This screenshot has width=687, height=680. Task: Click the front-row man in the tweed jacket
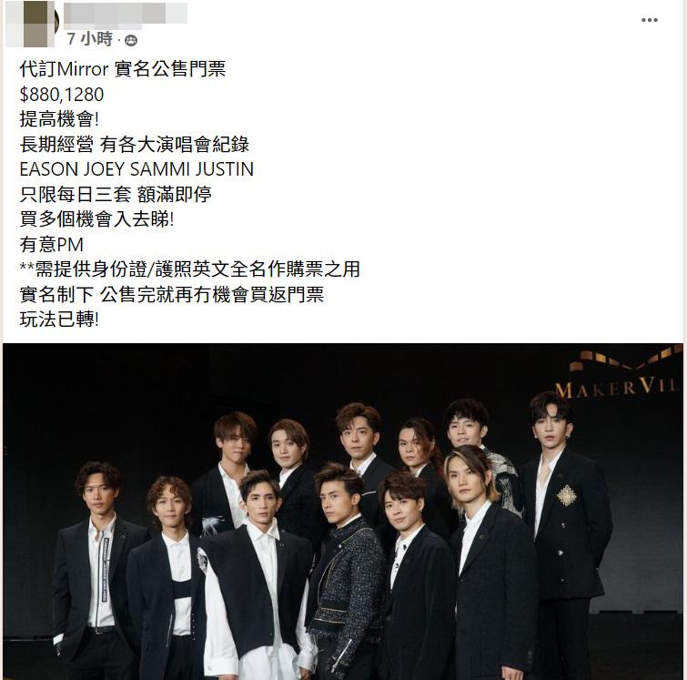[x=346, y=574]
